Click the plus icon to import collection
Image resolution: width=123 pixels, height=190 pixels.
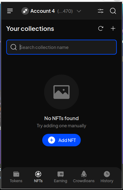[113, 29]
